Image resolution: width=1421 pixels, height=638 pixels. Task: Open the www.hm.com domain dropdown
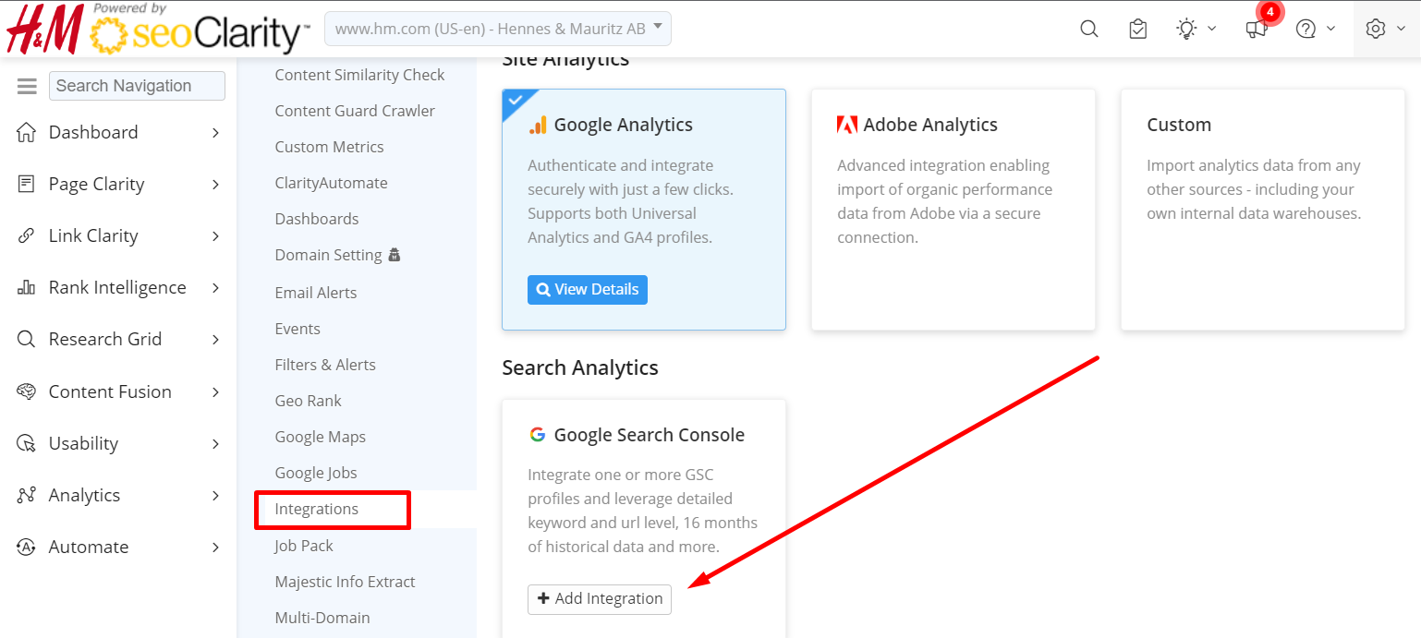pos(497,29)
